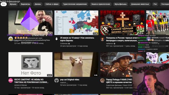Click '5,8 млн просмотров • 1 год назад'
The height and width of the screenshot is (95, 169).
[x=74, y=85]
